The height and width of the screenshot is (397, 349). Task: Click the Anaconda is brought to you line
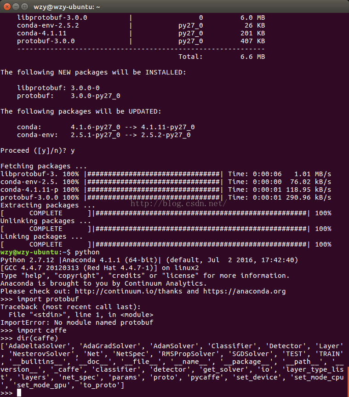(104, 283)
